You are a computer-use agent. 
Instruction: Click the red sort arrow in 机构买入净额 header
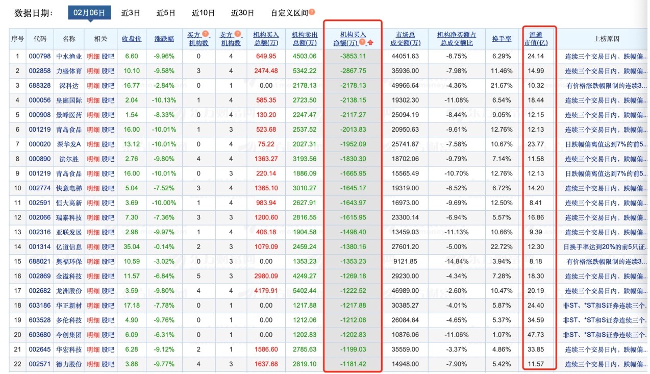coord(370,43)
